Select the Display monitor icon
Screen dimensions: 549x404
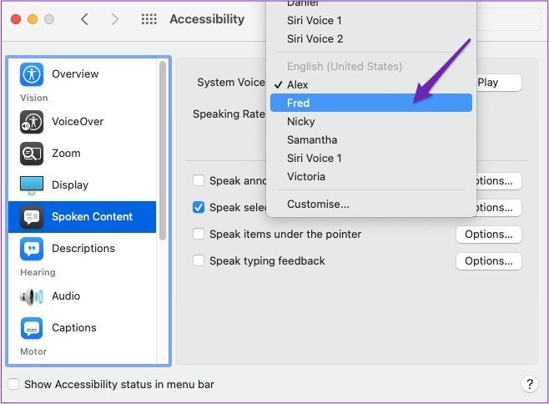pos(32,185)
